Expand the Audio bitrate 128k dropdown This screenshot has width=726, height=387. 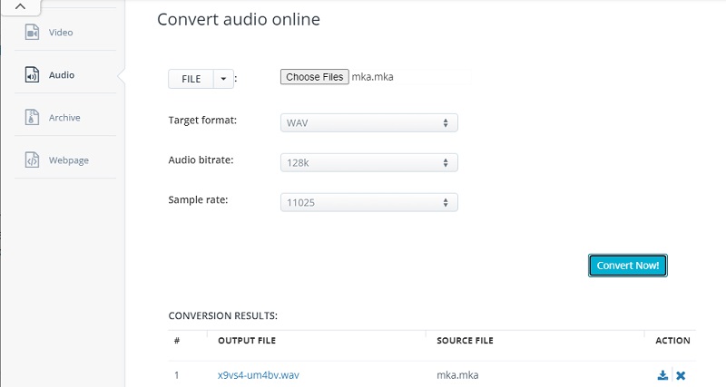point(368,162)
